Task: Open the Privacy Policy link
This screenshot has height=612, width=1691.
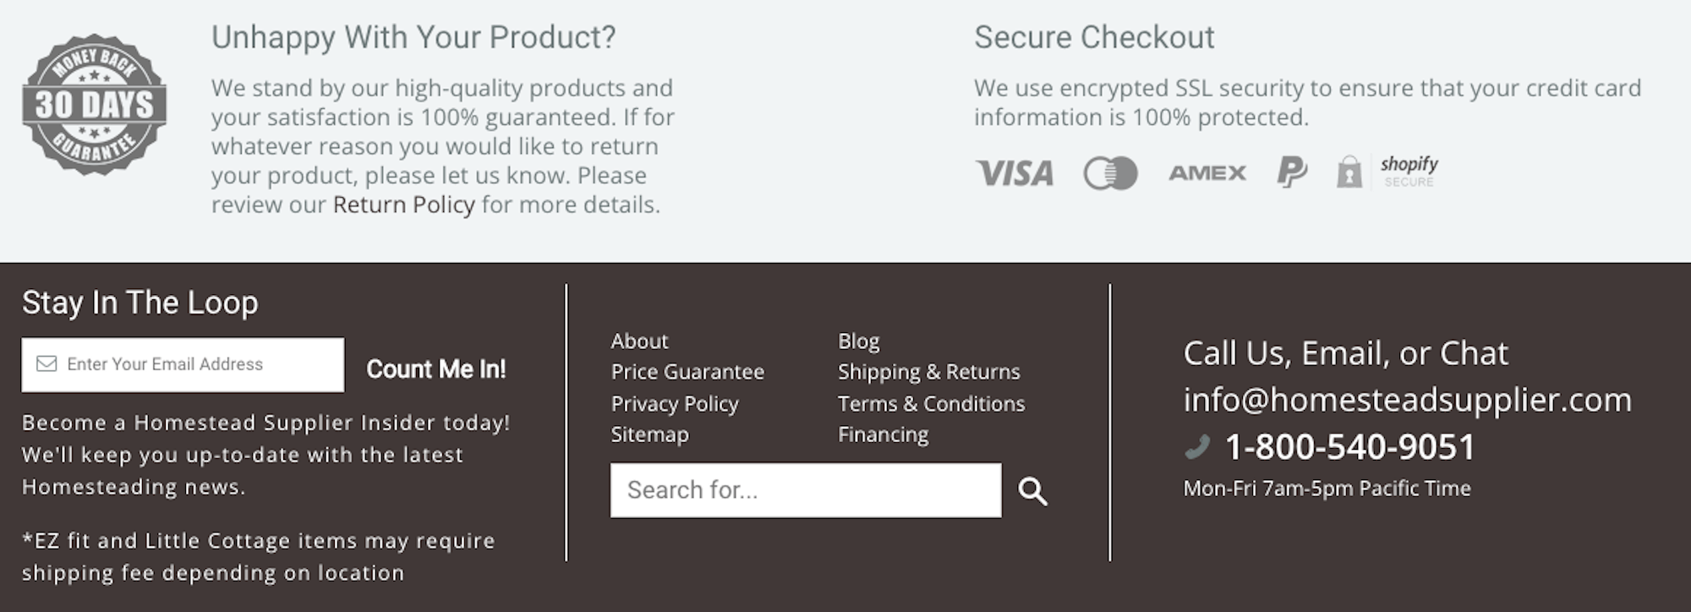Action: [x=675, y=404]
